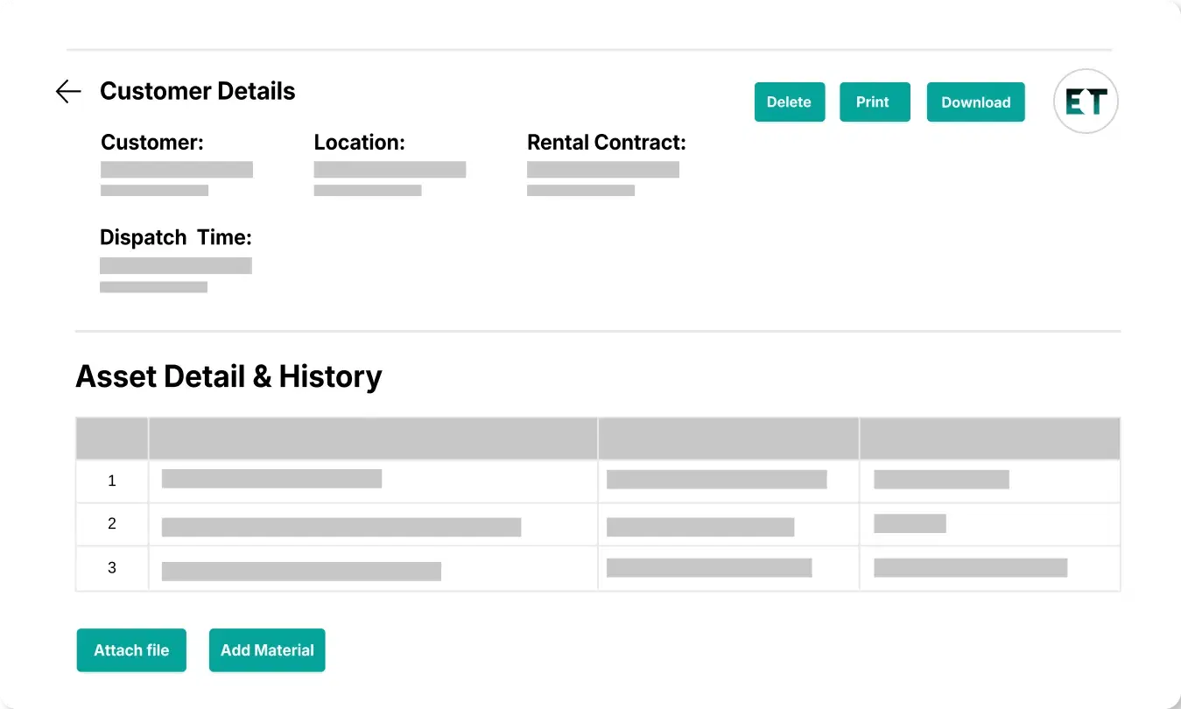Click the Customer field label
This screenshot has height=709, width=1181.
[152, 143]
